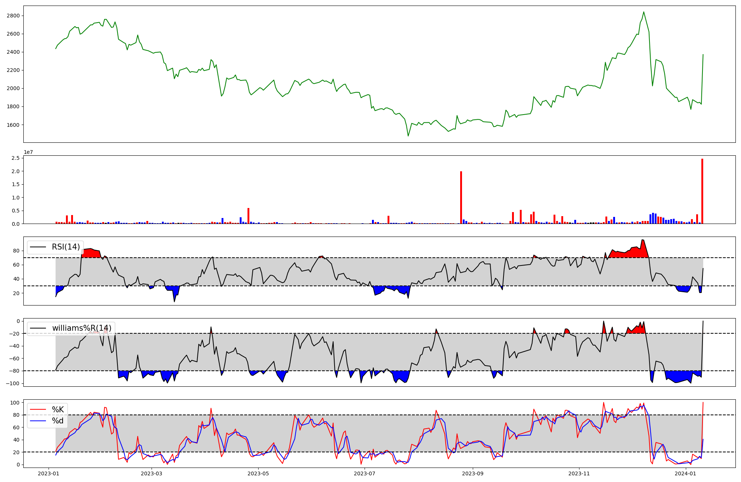Click the RSI(14) legend label
Image resolution: width=741 pixels, height=482 pixels.
(x=66, y=247)
